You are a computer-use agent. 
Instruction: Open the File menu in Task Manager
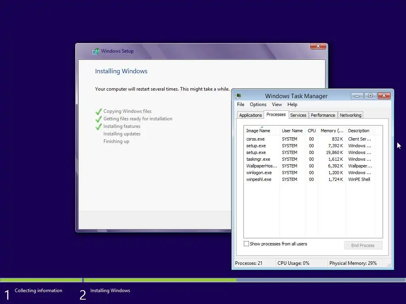[241, 104]
